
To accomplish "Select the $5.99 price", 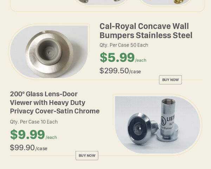I will pyautogui.click(x=117, y=57).
